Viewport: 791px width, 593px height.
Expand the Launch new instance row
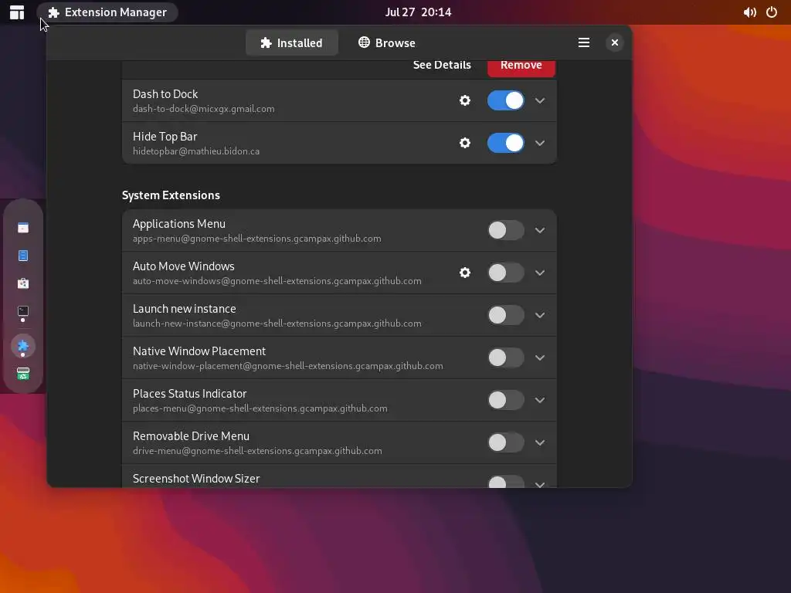click(540, 315)
